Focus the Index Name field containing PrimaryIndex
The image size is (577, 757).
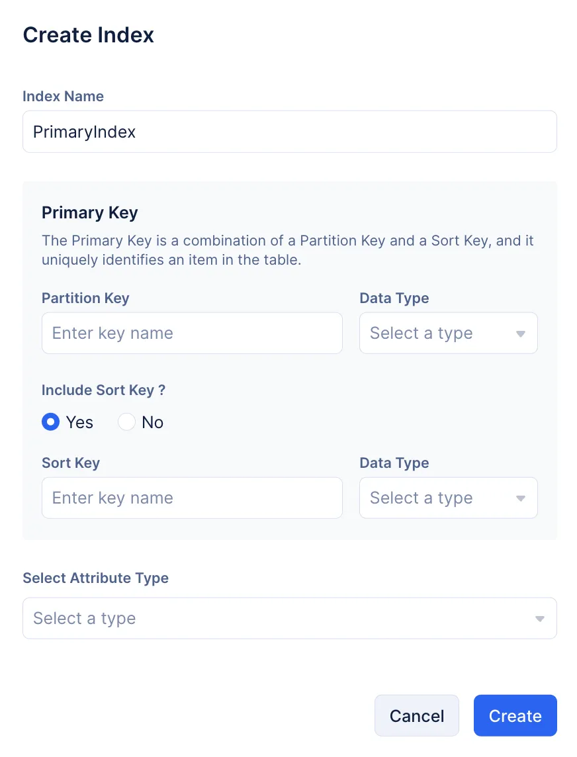(x=289, y=132)
